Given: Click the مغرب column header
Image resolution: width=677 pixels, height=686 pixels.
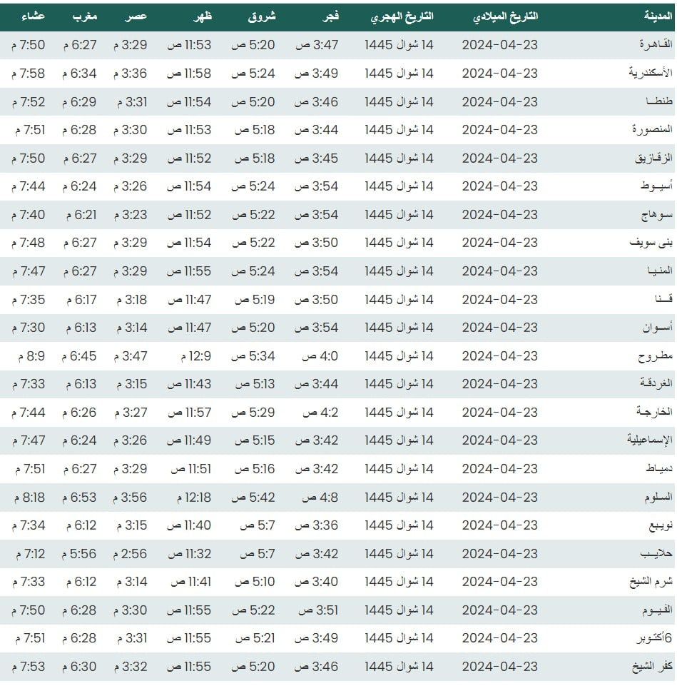Looking at the screenshot, I should click(85, 16).
